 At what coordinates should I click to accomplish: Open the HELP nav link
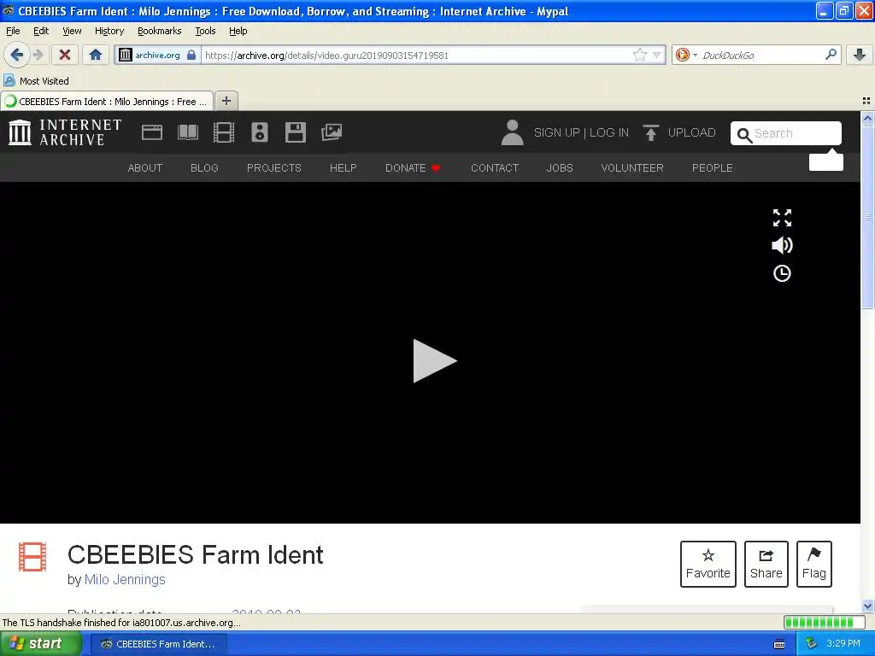coord(344,168)
